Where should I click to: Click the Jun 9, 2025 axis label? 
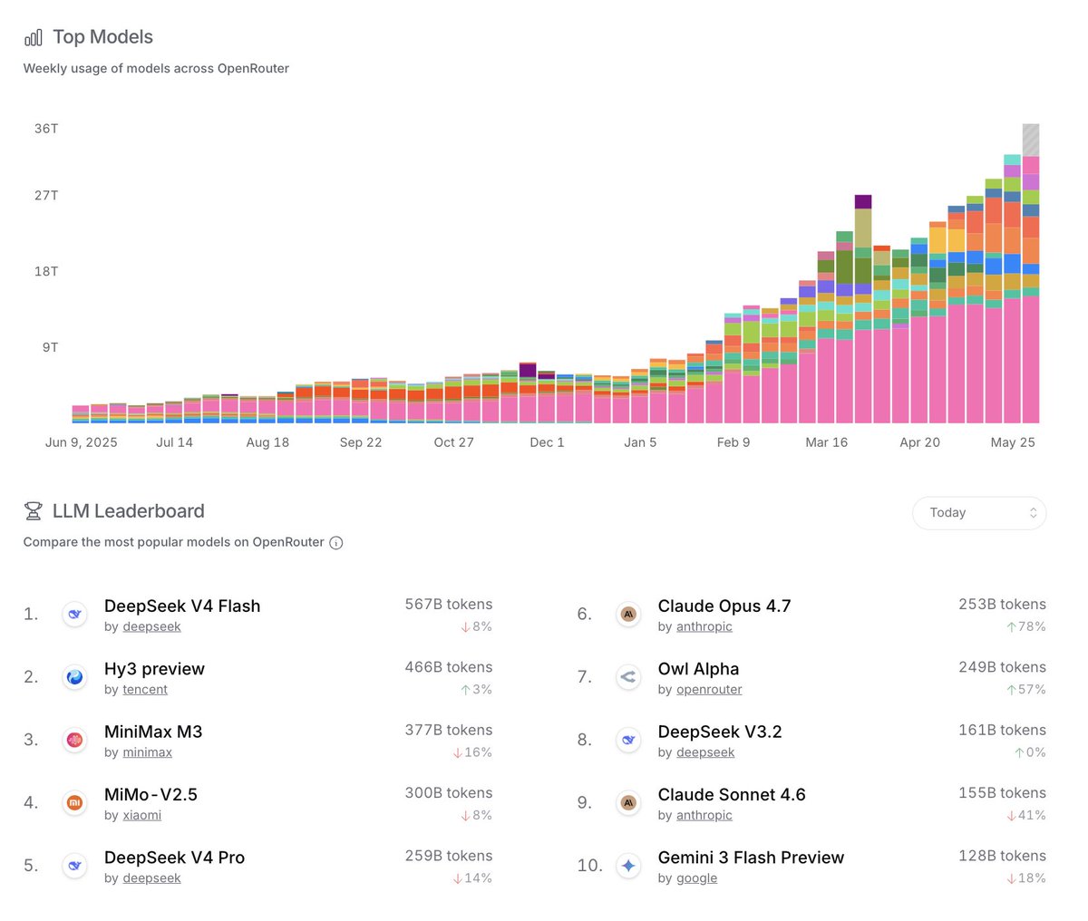click(82, 442)
